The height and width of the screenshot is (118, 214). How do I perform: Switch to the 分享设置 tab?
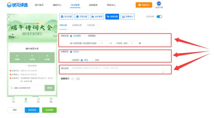[90, 25]
